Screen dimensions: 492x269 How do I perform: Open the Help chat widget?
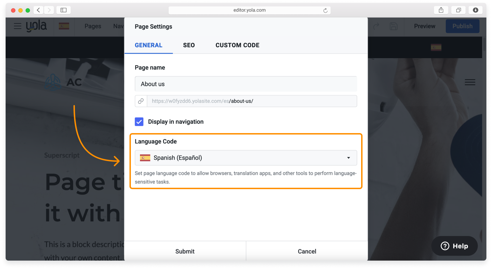click(455, 246)
